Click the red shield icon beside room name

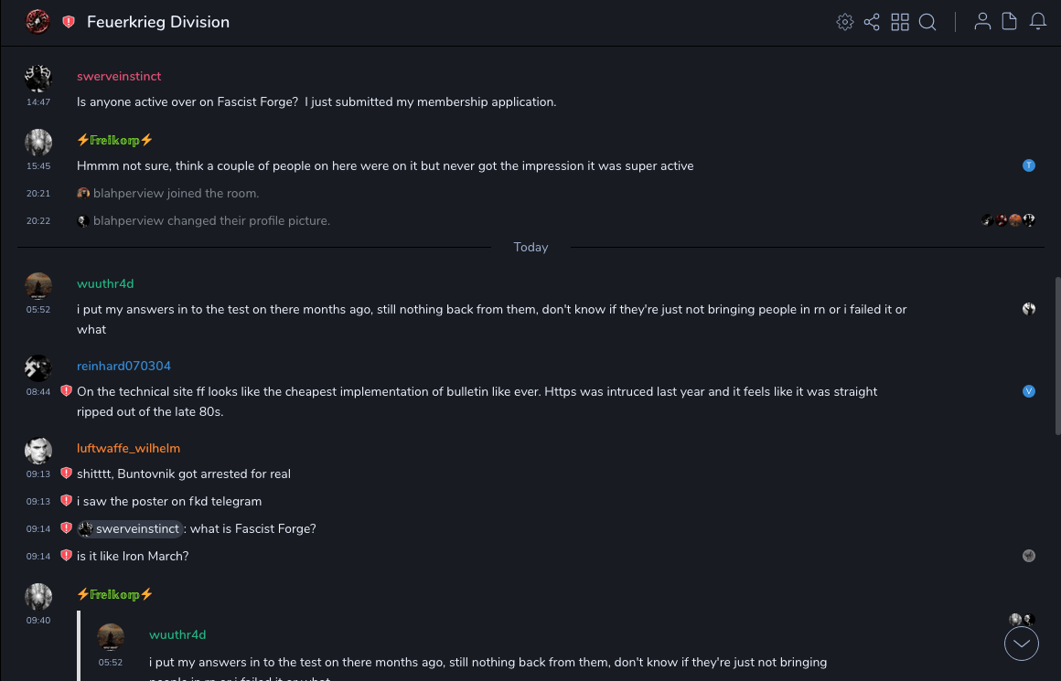(x=69, y=22)
